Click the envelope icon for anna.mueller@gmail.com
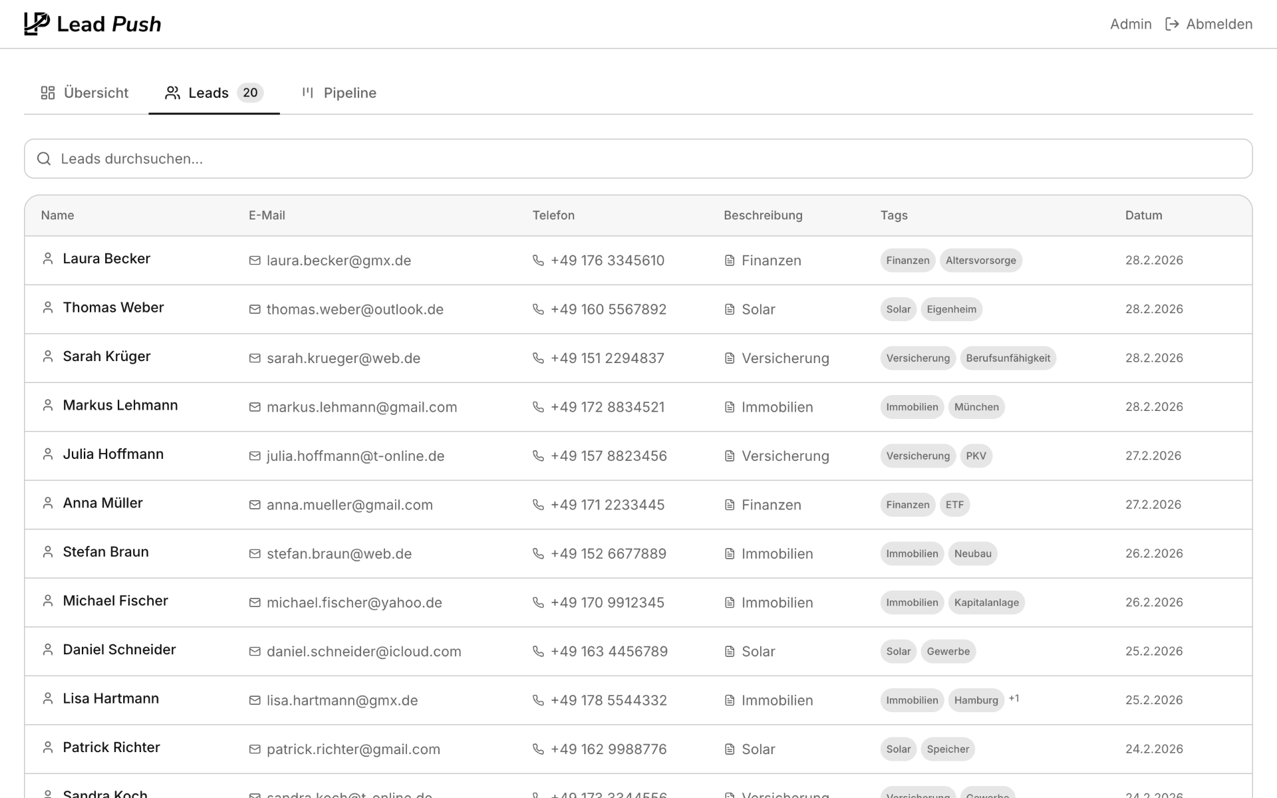Screen dimensions: 1277x798 click(x=255, y=505)
